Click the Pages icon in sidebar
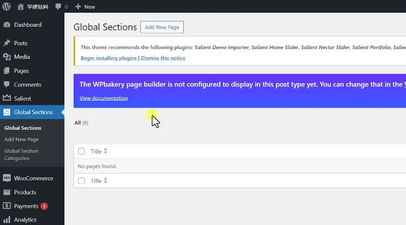 pos(7,70)
